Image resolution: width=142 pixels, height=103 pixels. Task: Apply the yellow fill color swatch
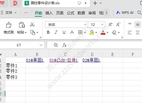click(92, 32)
